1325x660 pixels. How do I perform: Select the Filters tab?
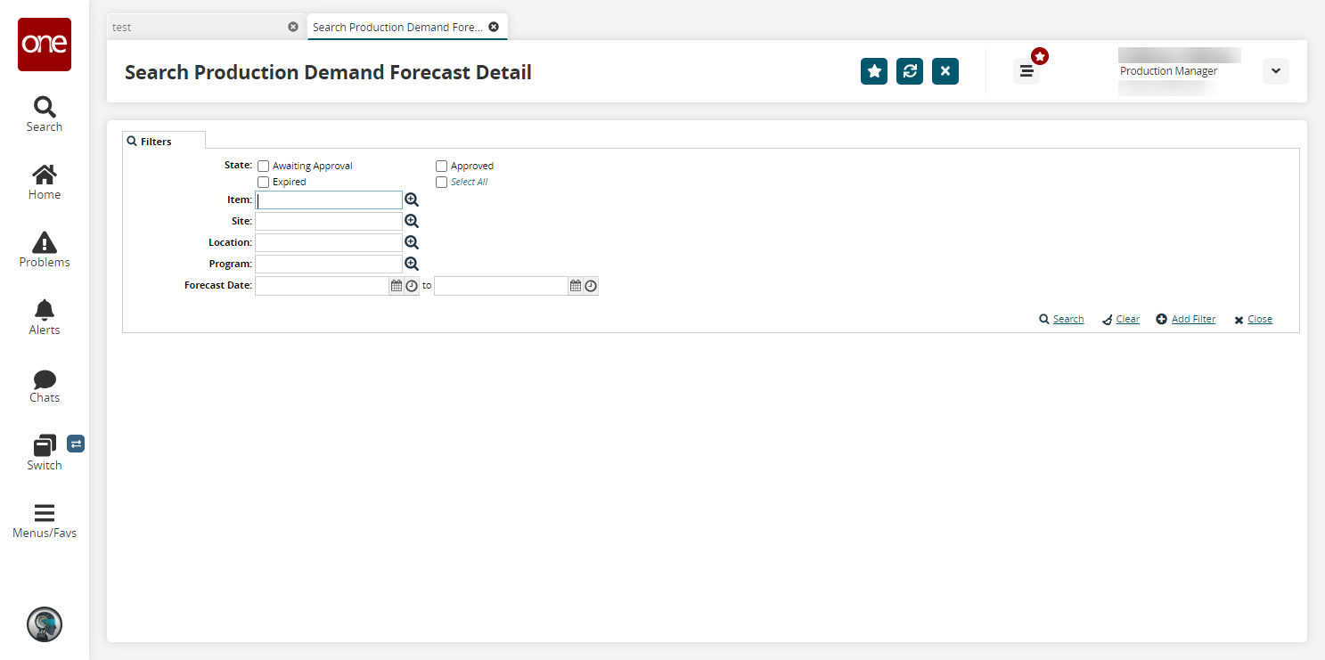164,141
